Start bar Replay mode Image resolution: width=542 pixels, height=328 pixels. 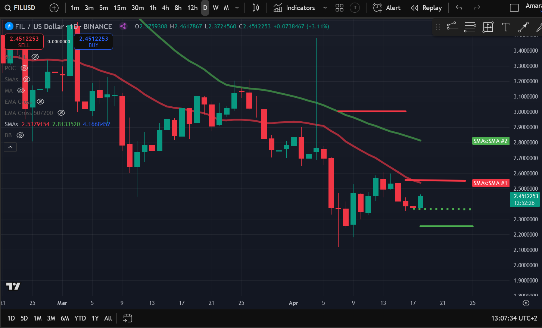(x=426, y=8)
